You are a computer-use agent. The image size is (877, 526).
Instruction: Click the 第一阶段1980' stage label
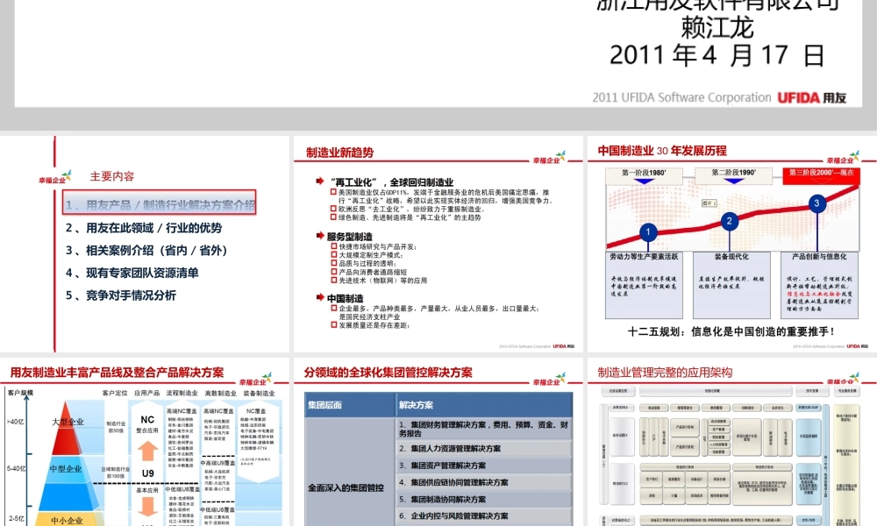click(644, 174)
